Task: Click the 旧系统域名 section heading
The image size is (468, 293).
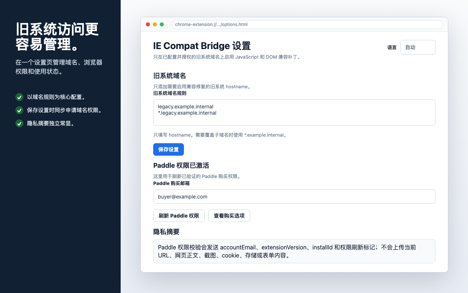Action: point(170,76)
